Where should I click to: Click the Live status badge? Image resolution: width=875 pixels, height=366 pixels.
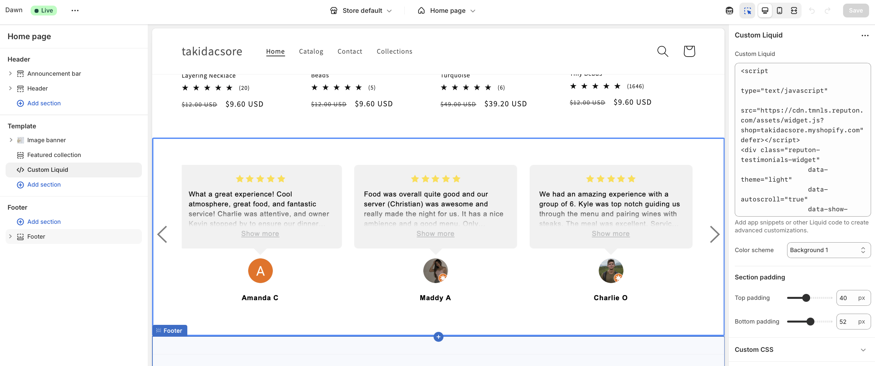(x=43, y=11)
